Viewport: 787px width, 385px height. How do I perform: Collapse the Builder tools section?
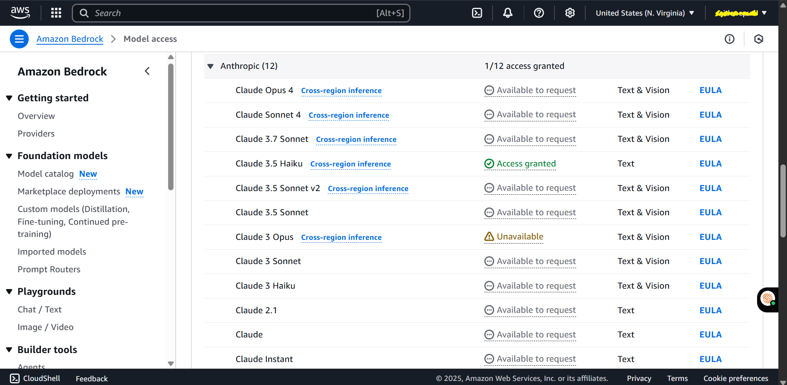[9, 350]
